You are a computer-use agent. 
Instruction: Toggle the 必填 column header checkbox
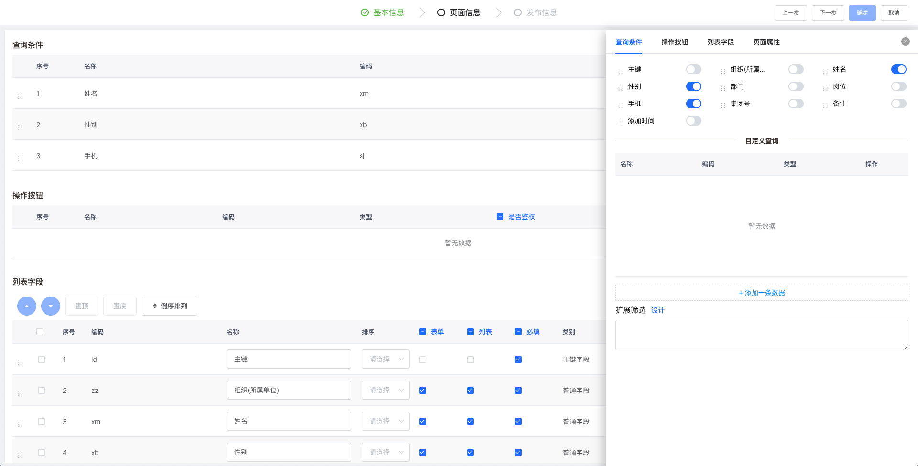518,332
